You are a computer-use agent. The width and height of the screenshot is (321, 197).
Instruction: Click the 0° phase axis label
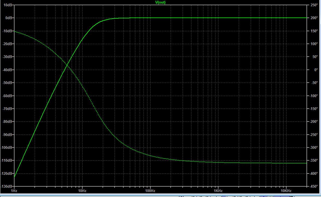click(x=316, y=70)
